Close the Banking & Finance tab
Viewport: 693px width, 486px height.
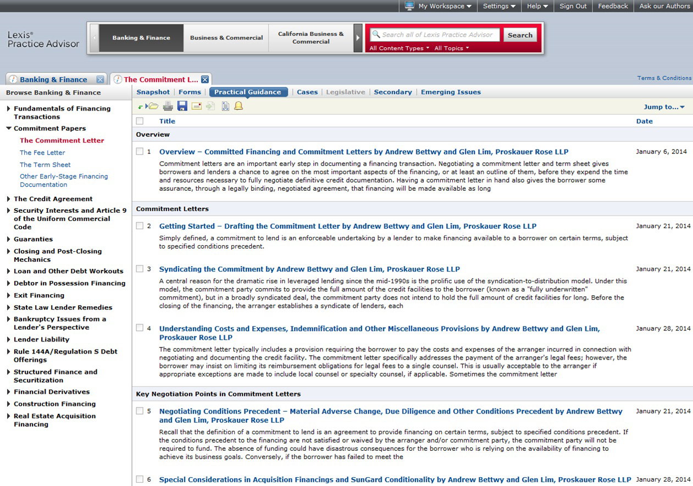coord(100,79)
